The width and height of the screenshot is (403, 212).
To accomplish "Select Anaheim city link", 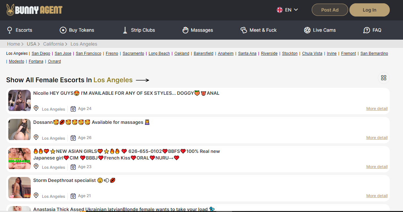I will pos(226,53).
